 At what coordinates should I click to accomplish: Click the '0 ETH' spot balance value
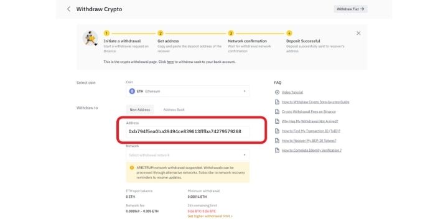point(130,197)
